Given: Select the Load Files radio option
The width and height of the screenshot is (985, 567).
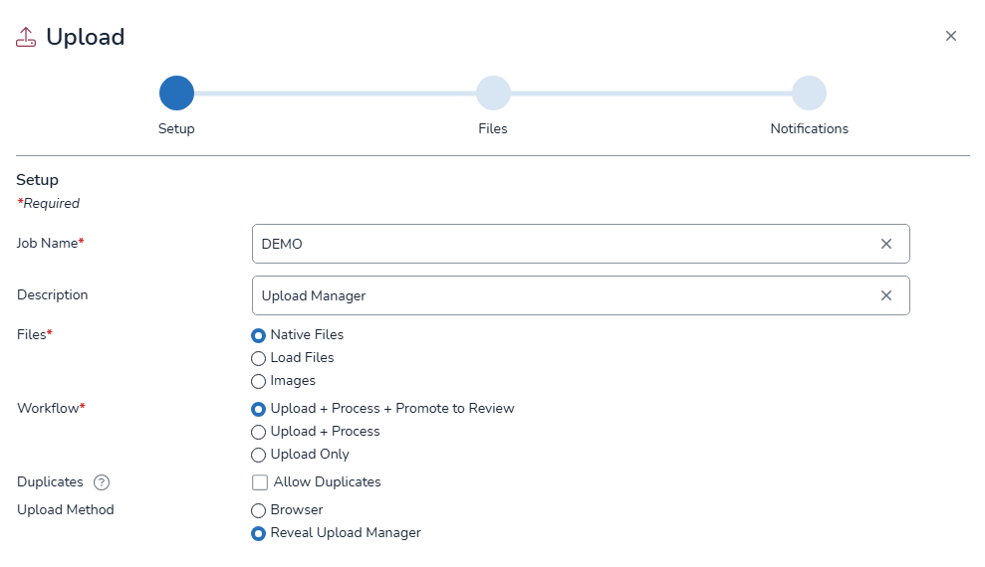Looking at the screenshot, I should 259,358.
